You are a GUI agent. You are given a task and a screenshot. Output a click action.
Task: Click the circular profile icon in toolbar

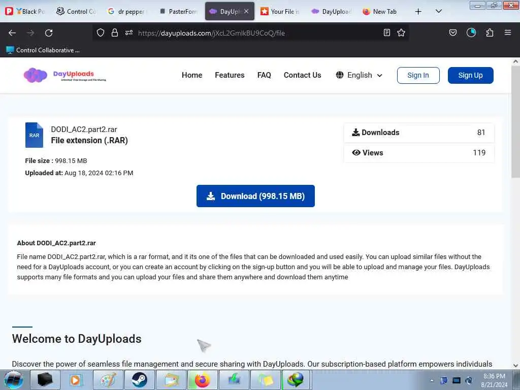pyautogui.click(x=471, y=32)
